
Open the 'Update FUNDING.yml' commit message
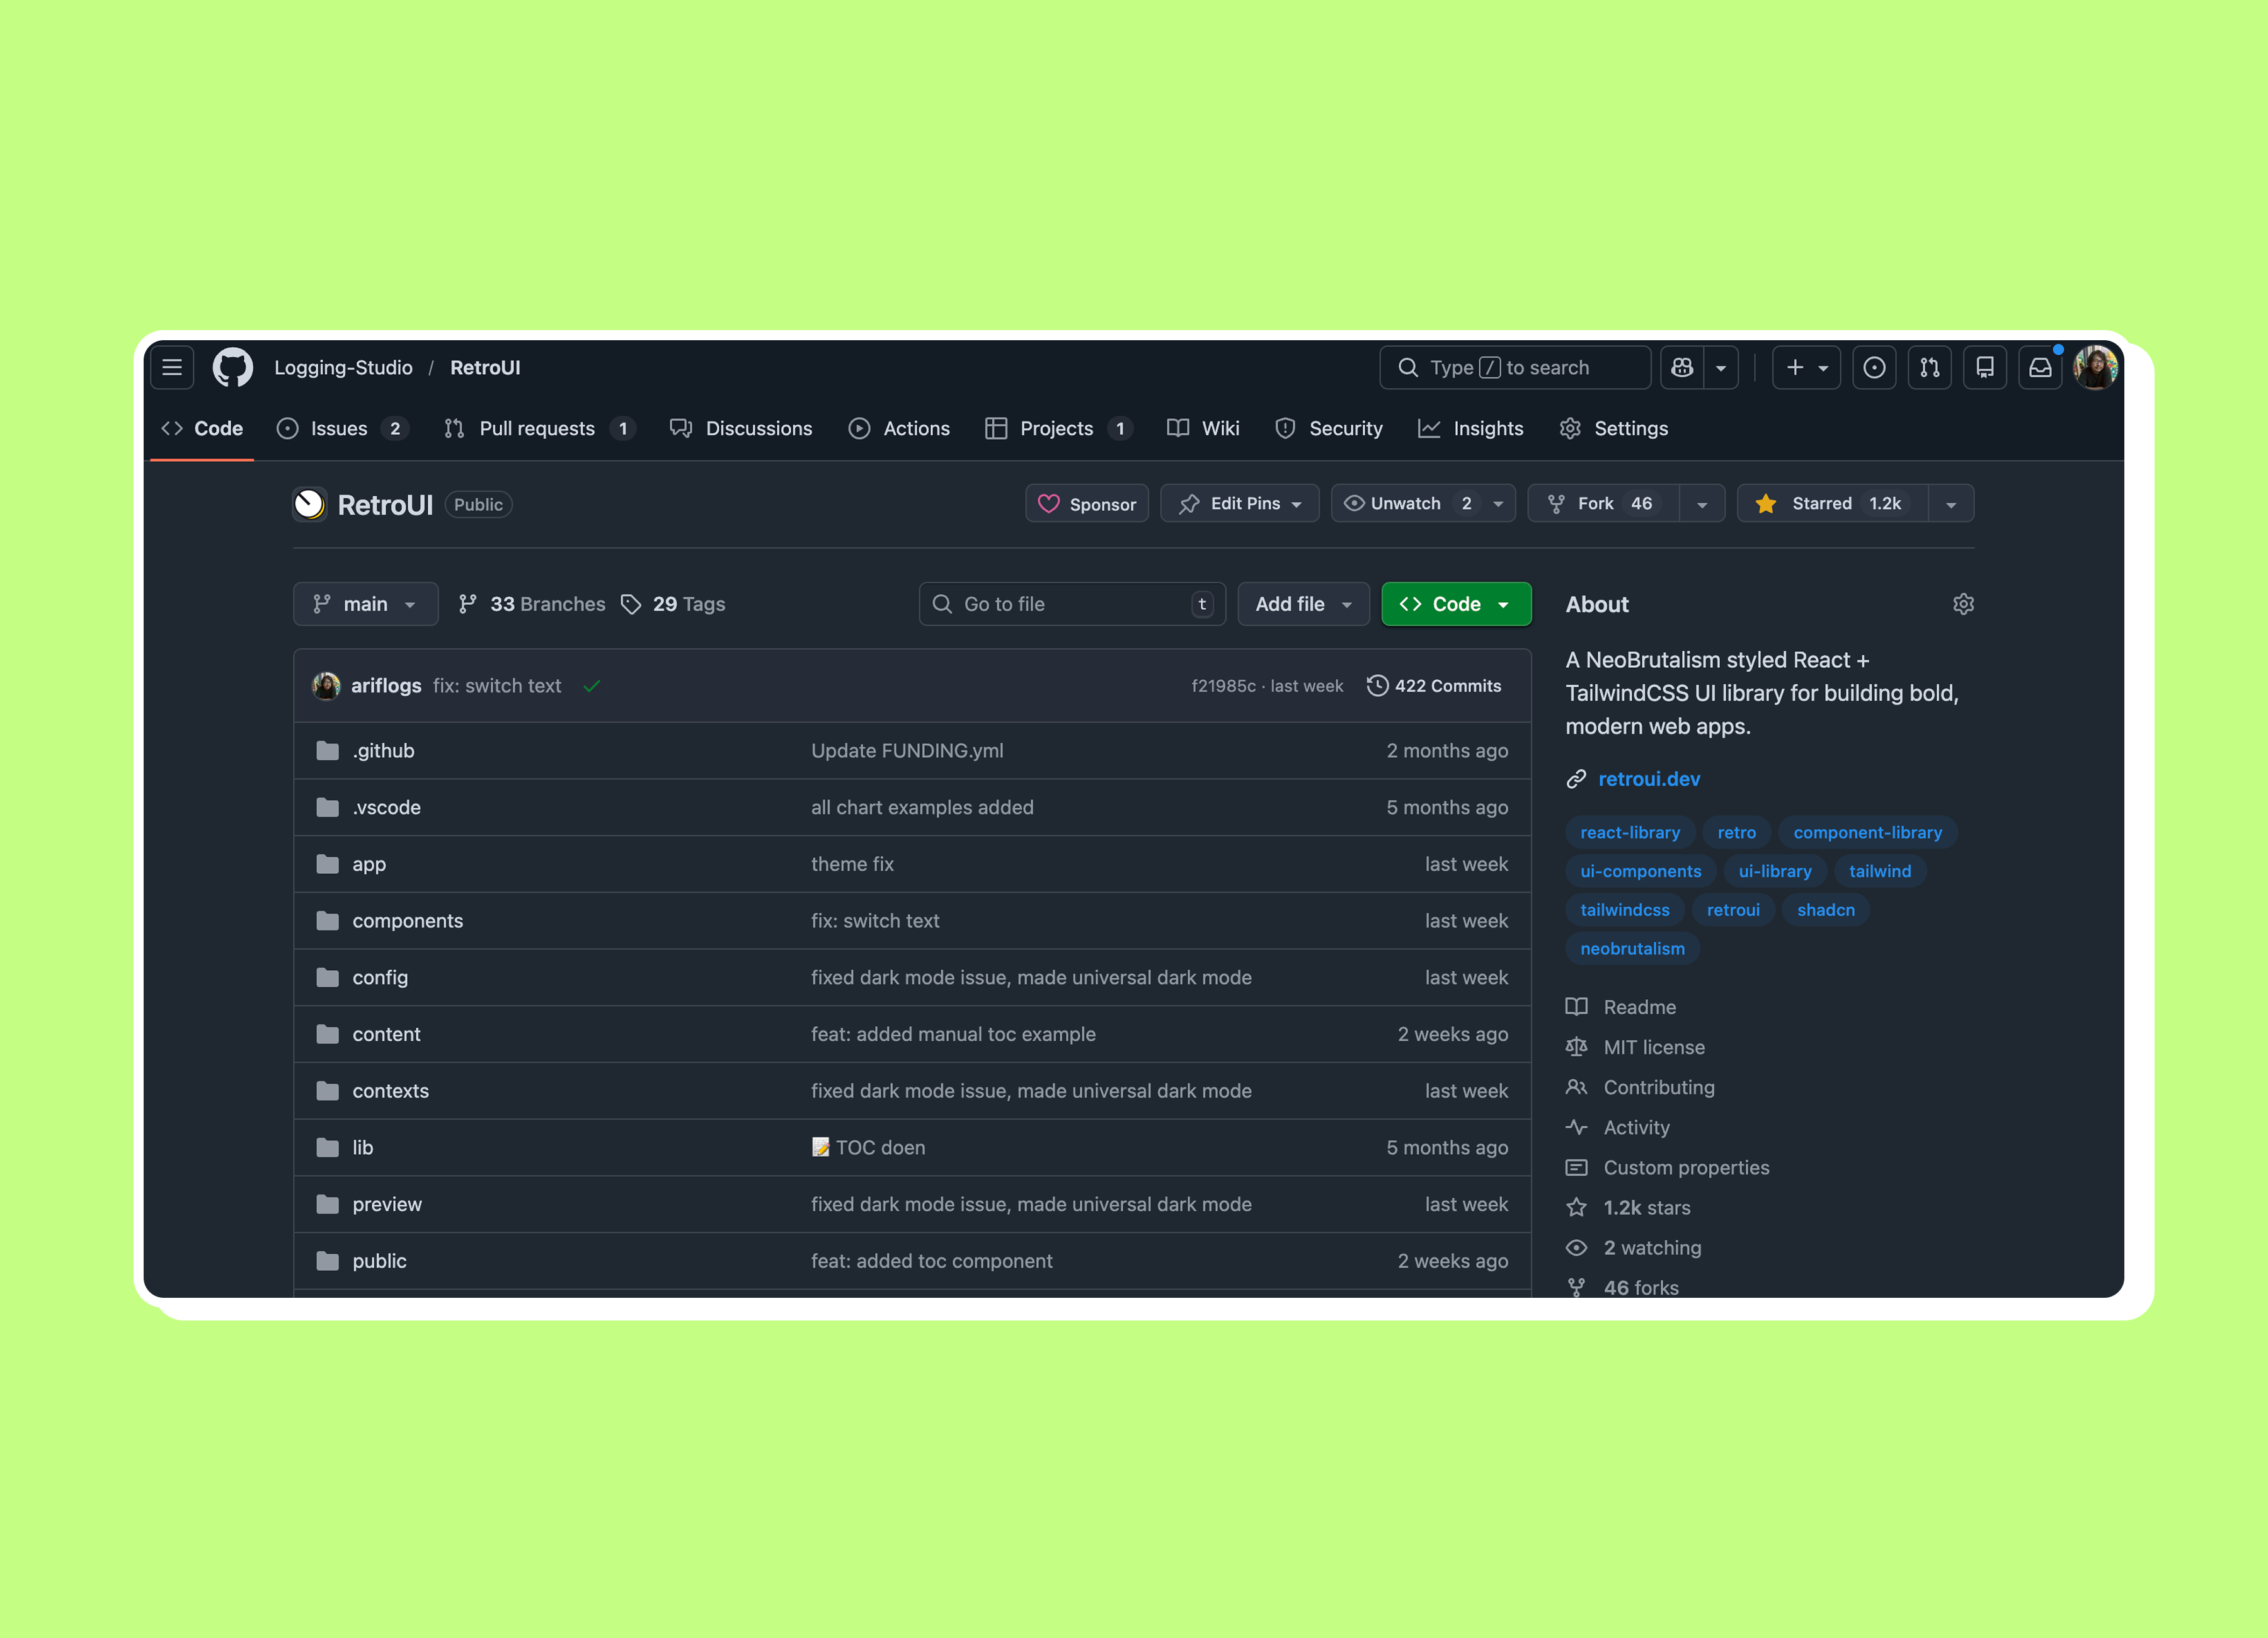907,751
